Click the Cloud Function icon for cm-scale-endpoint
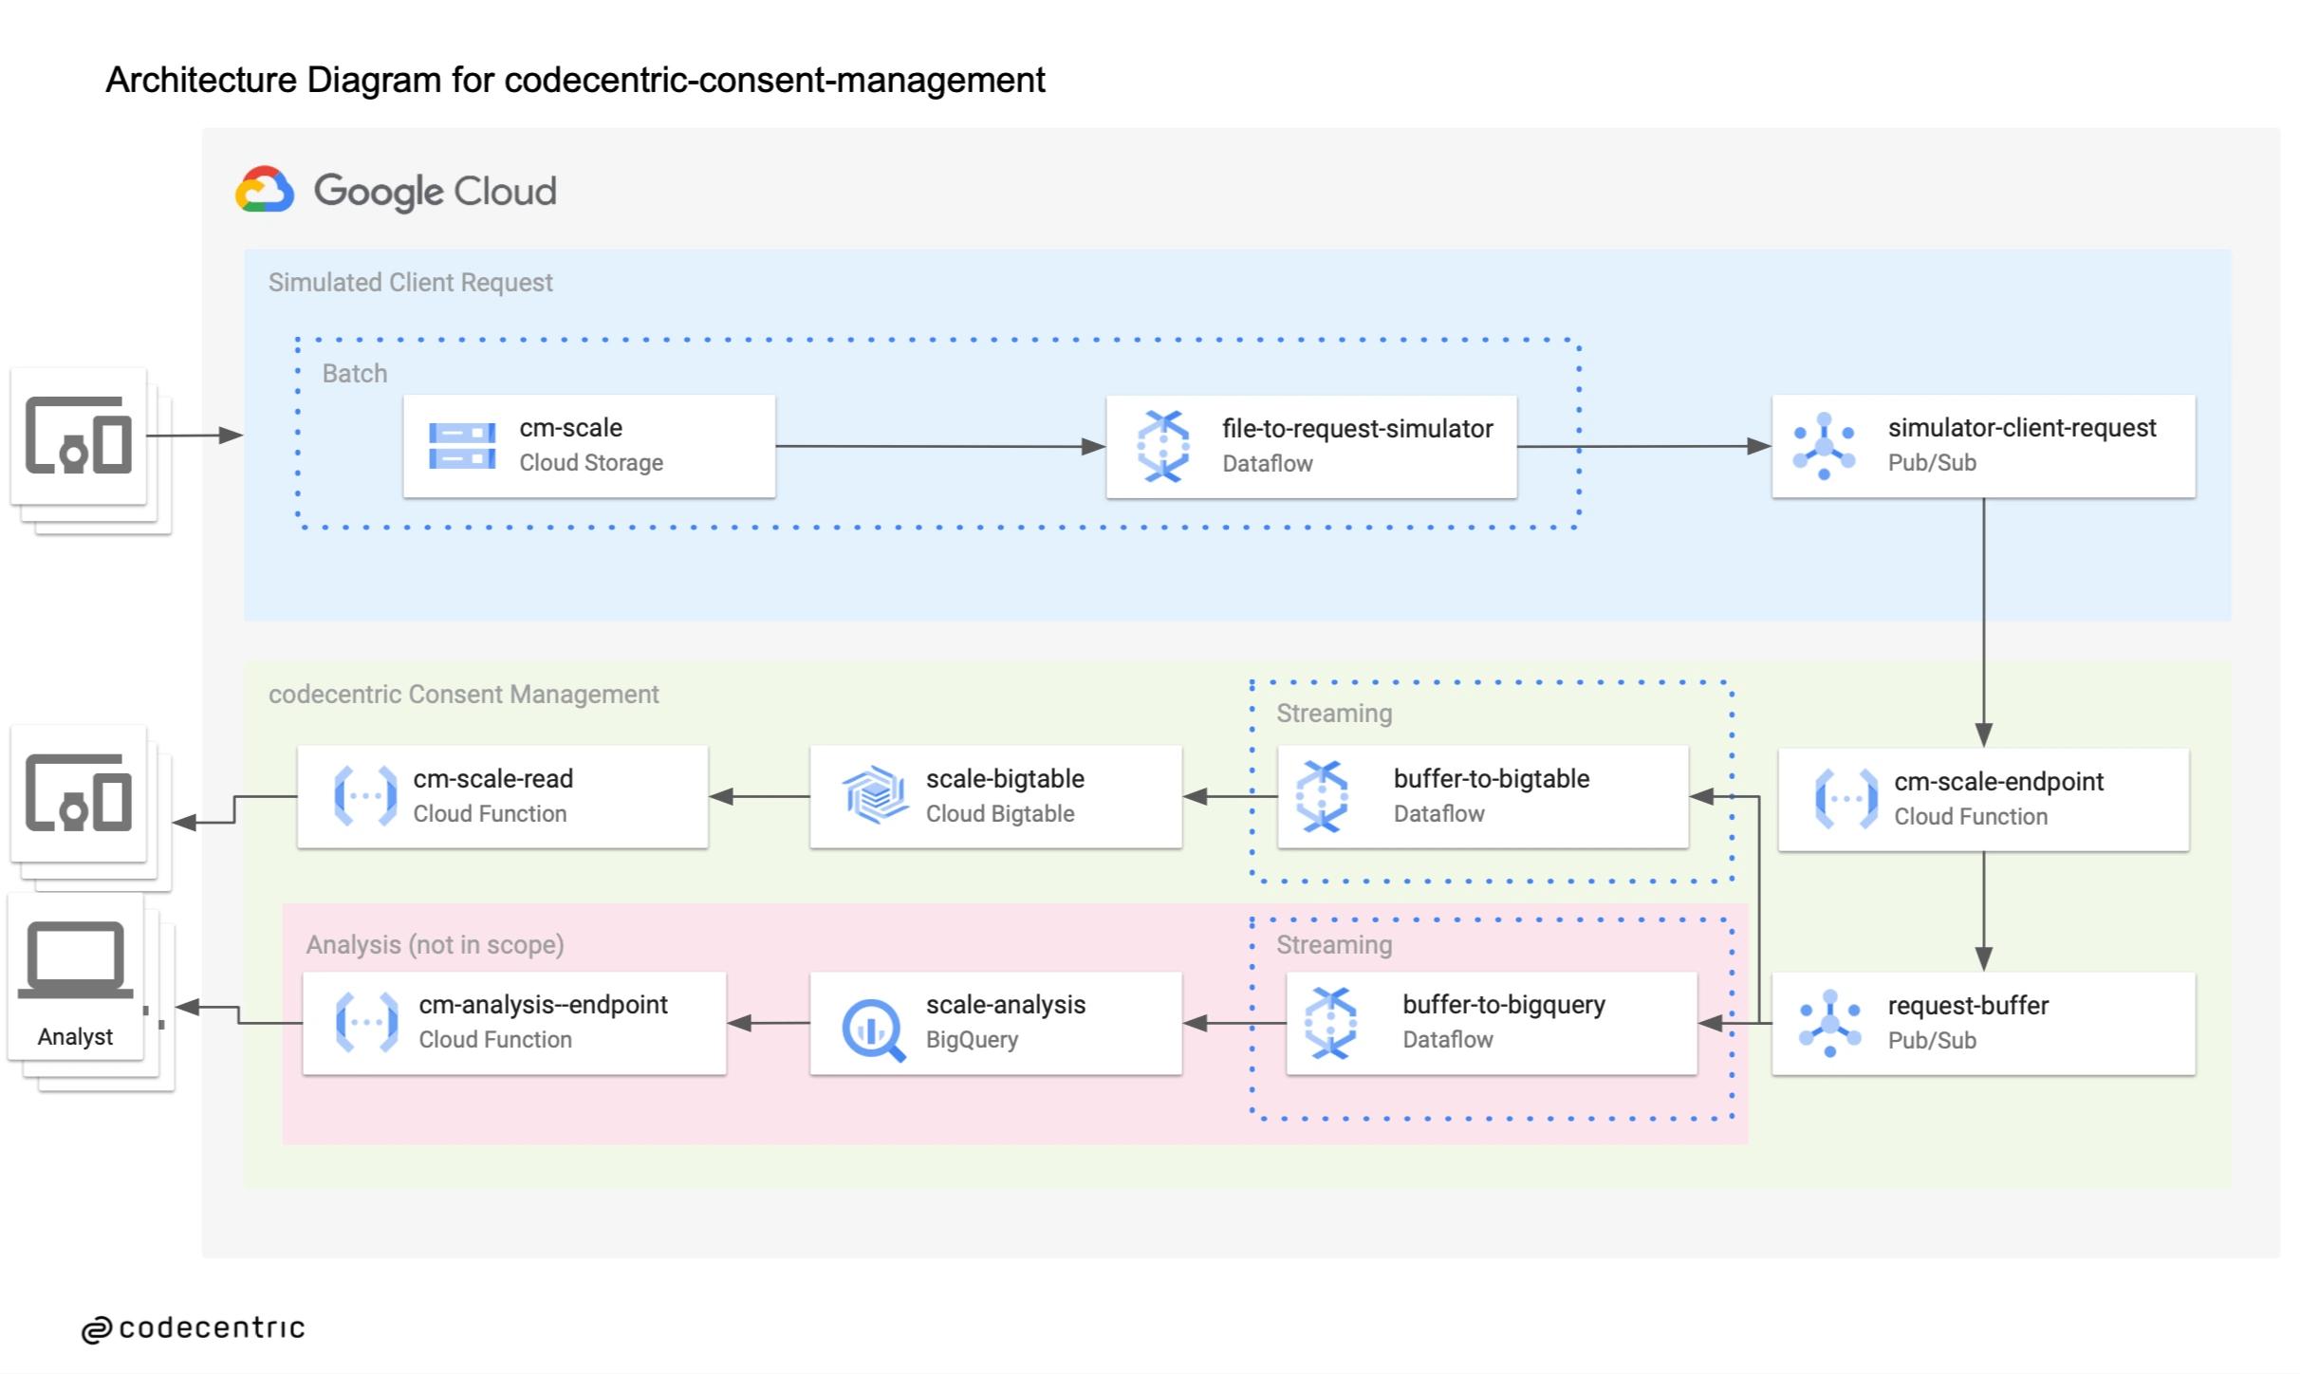This screenshot has height=1374, width=2300. tap(1846, 799)
